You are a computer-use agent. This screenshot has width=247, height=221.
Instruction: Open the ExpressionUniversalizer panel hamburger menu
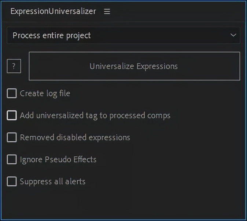coord(107,11)
